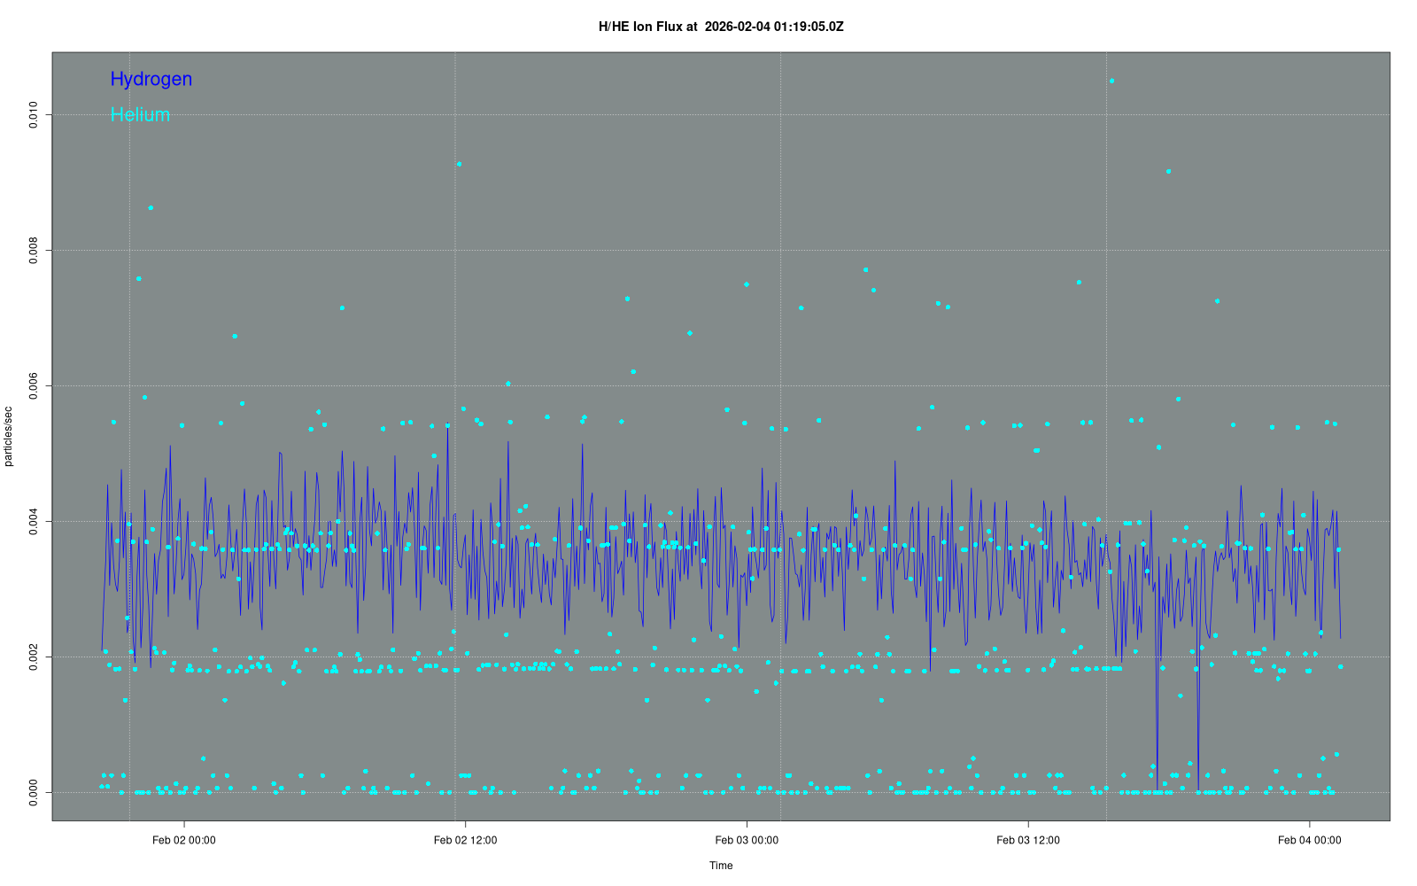Click the Time x-axis label
Image resolution: width=1417 pixels, height=886 pixels.
[721, 866]
